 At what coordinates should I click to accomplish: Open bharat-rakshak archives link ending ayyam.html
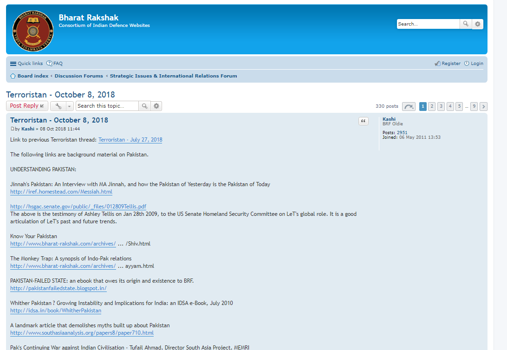[63, 266]
